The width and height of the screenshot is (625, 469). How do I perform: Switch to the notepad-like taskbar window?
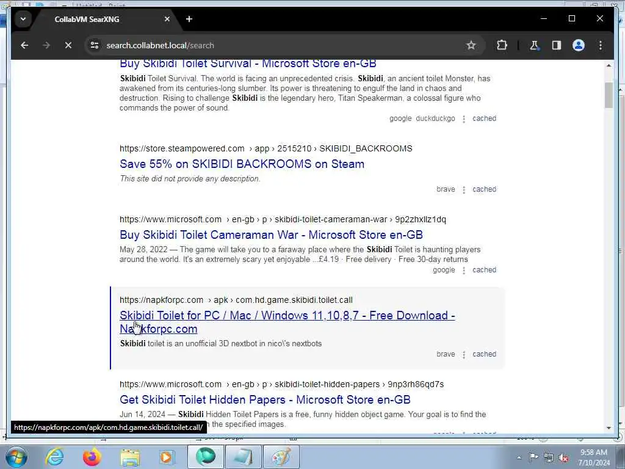[243, 457]
